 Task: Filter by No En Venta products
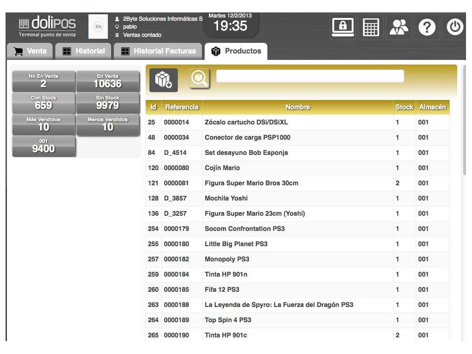(x=44, y=81)
